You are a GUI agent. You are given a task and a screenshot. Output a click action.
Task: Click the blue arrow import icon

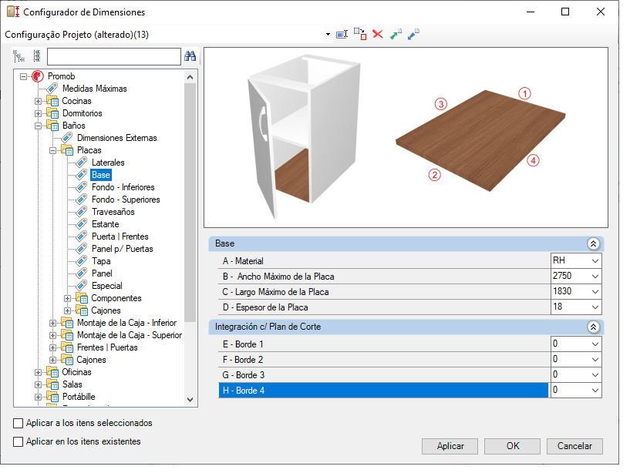(413, 34)
